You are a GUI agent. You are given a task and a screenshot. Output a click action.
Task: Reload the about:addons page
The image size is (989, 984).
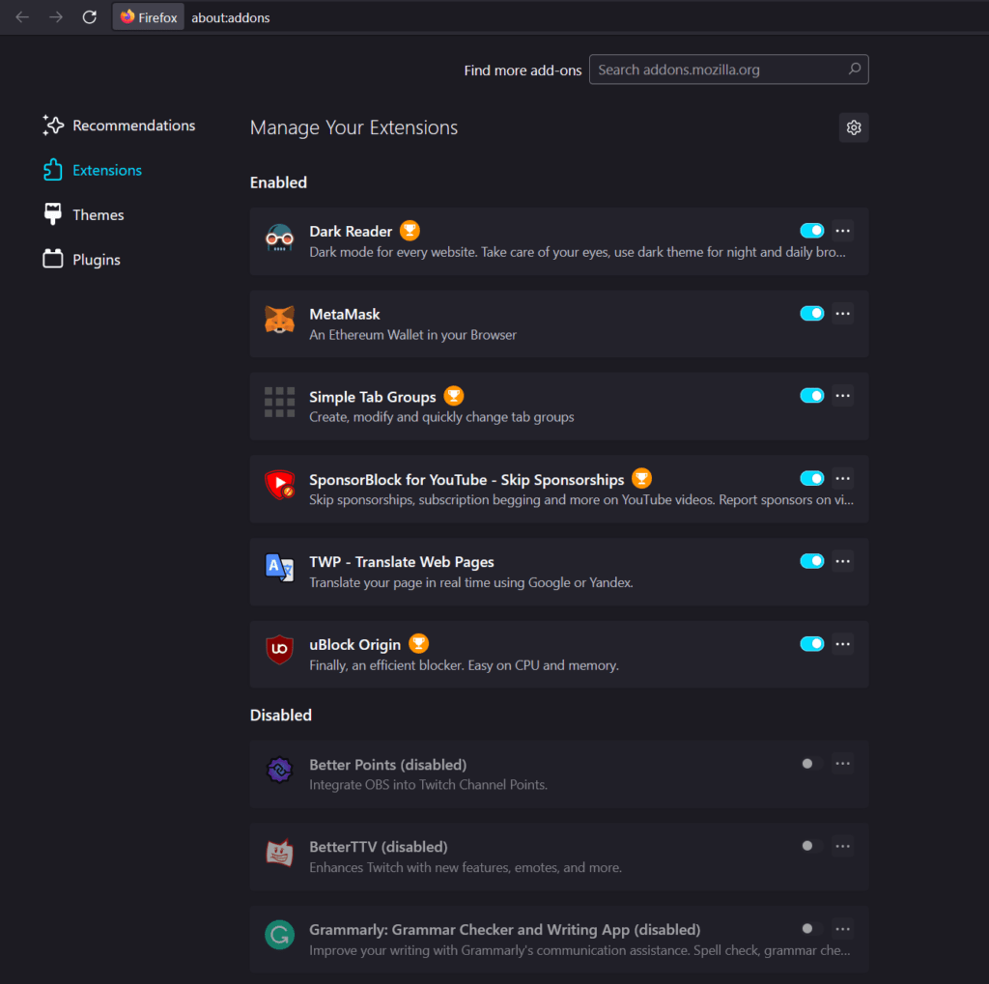click(x=90, y=17)
